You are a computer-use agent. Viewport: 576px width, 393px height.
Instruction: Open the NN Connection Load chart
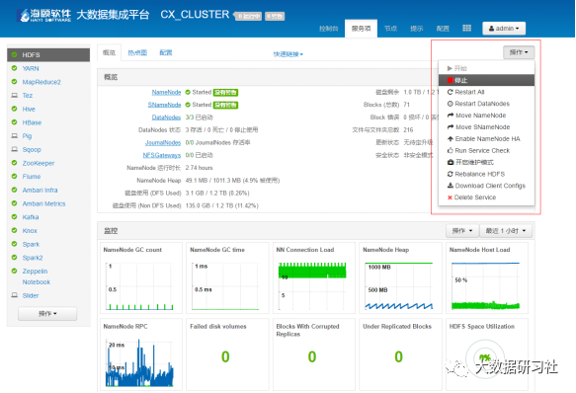(x=314, y=278)
